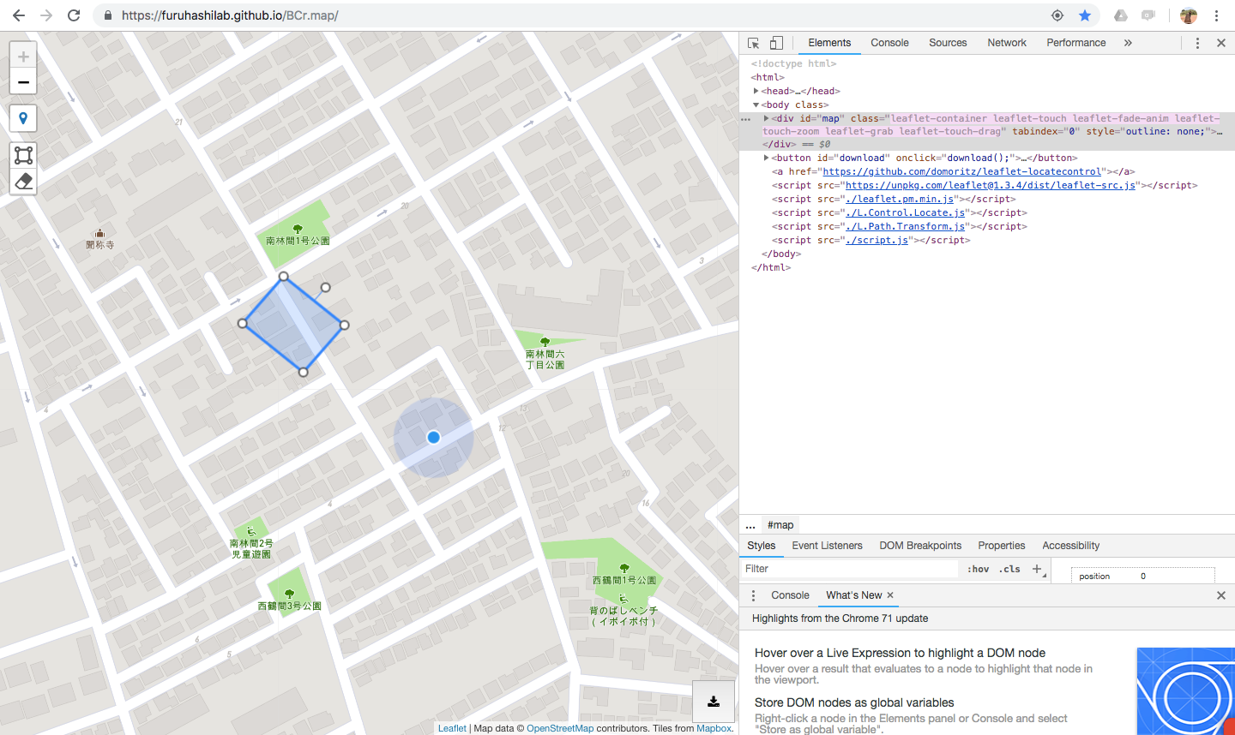The width and height of the screenshot is (1235, 735).
Task: Click the "Hover over a Live Expression" heading
Action: (x=900, y=653)
